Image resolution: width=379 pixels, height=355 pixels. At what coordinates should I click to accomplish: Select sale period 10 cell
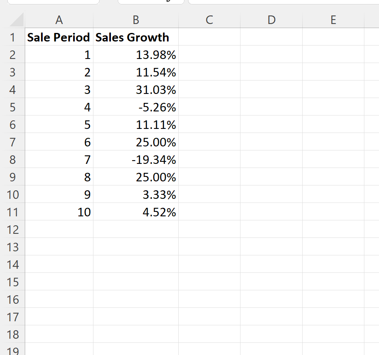pos(59,212)
